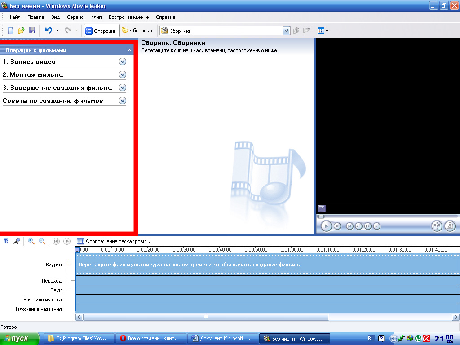Collapse the Видео track with minus box
The height and width of the screenshot is (345, 460).
[x=68, y=263]
